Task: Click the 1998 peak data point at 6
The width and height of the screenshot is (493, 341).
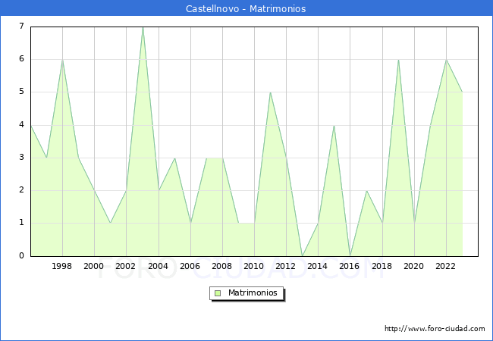Action: click(62, 60)
